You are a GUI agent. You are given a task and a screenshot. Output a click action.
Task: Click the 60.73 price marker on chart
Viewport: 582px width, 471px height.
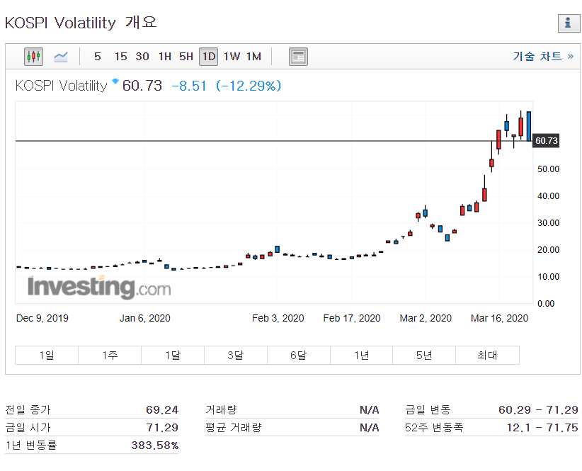point(547,141)
